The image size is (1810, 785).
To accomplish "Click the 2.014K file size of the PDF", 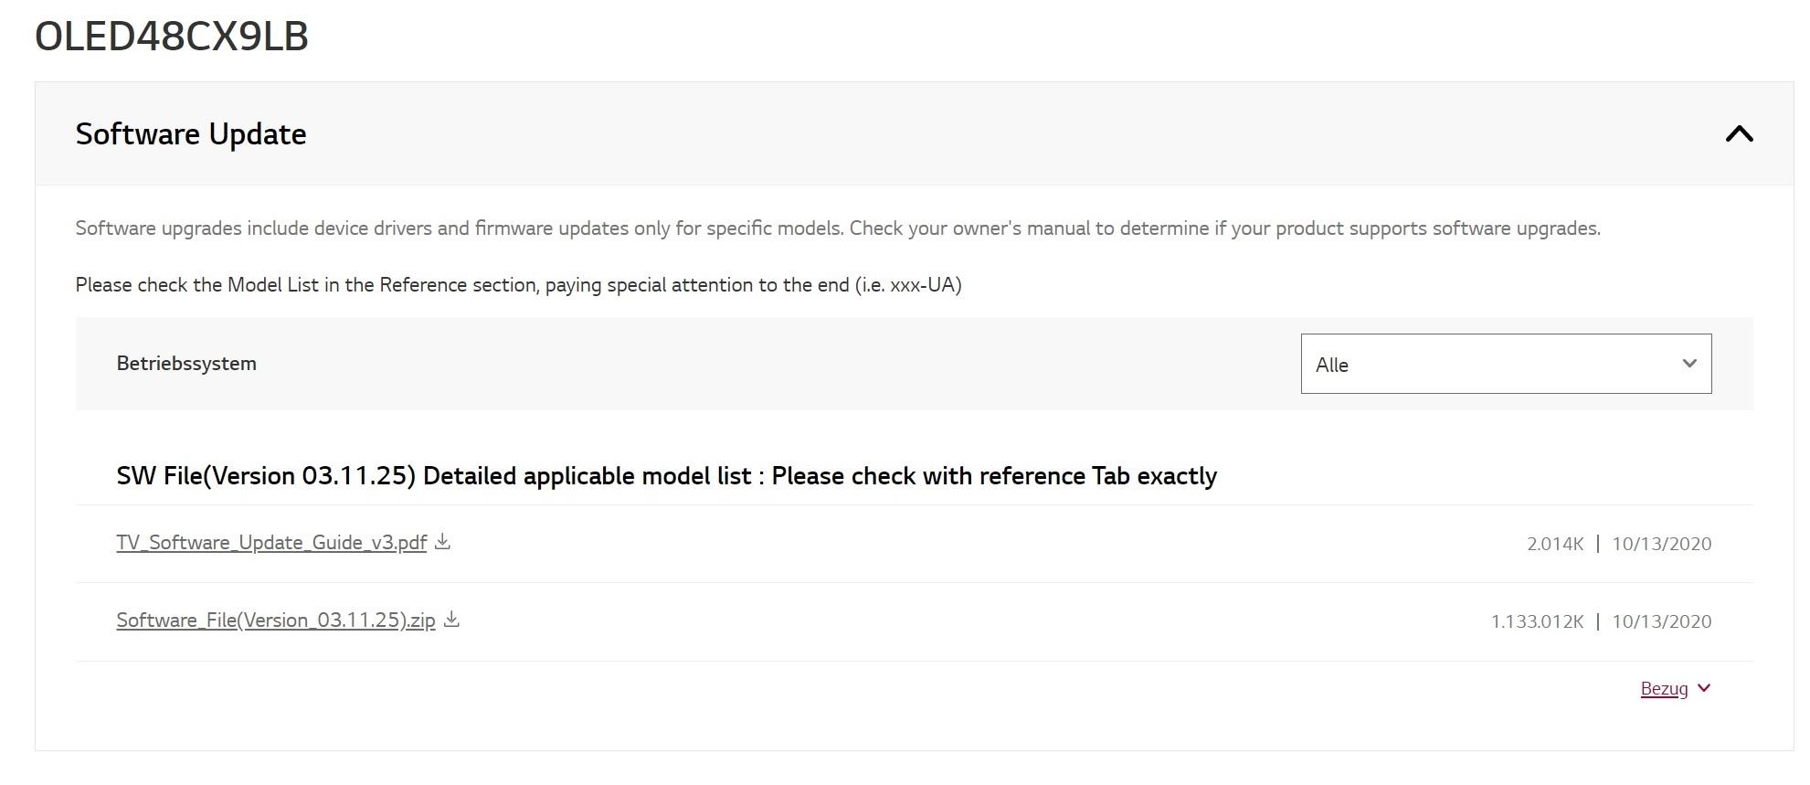I will [x=1555, y=544].
